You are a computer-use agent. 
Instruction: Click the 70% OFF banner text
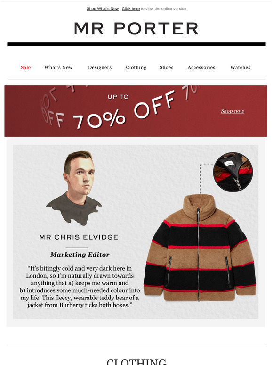coord(124,110)
